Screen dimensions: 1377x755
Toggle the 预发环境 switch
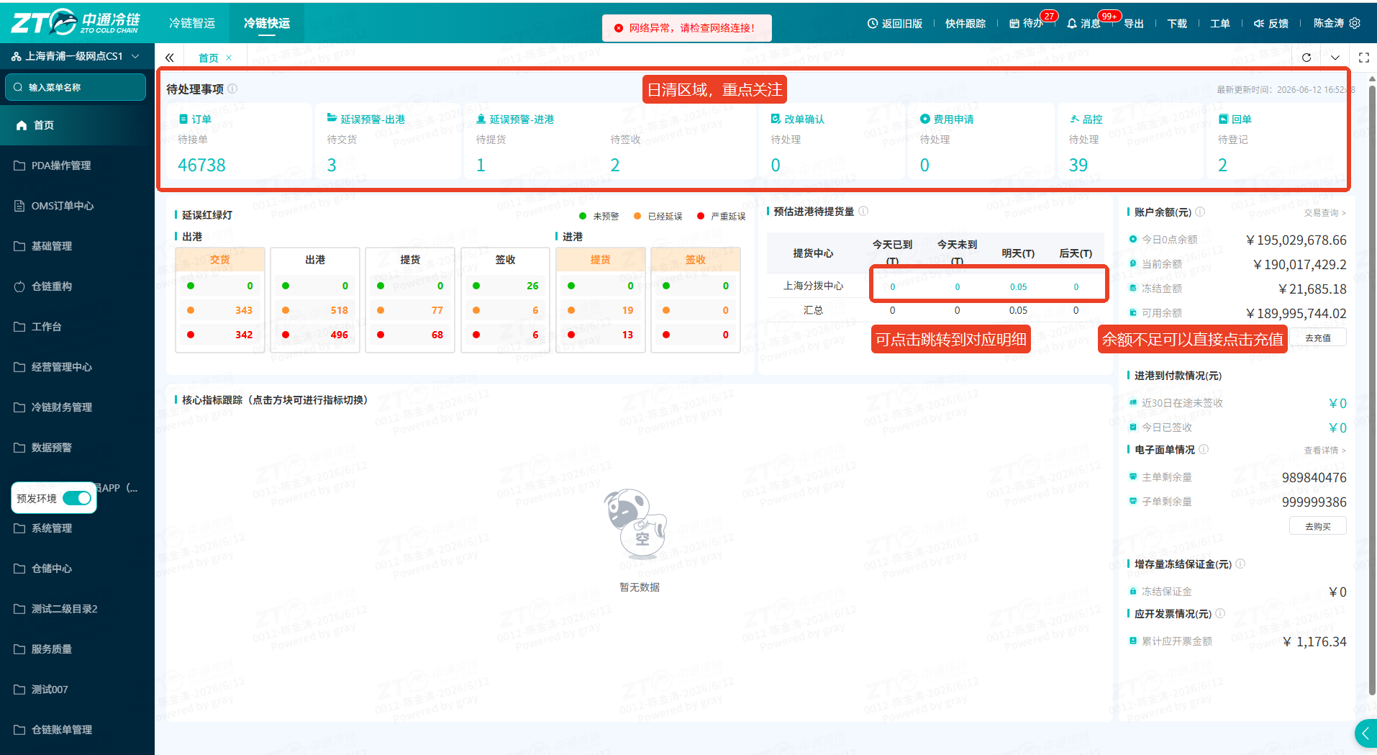[77, 498]
